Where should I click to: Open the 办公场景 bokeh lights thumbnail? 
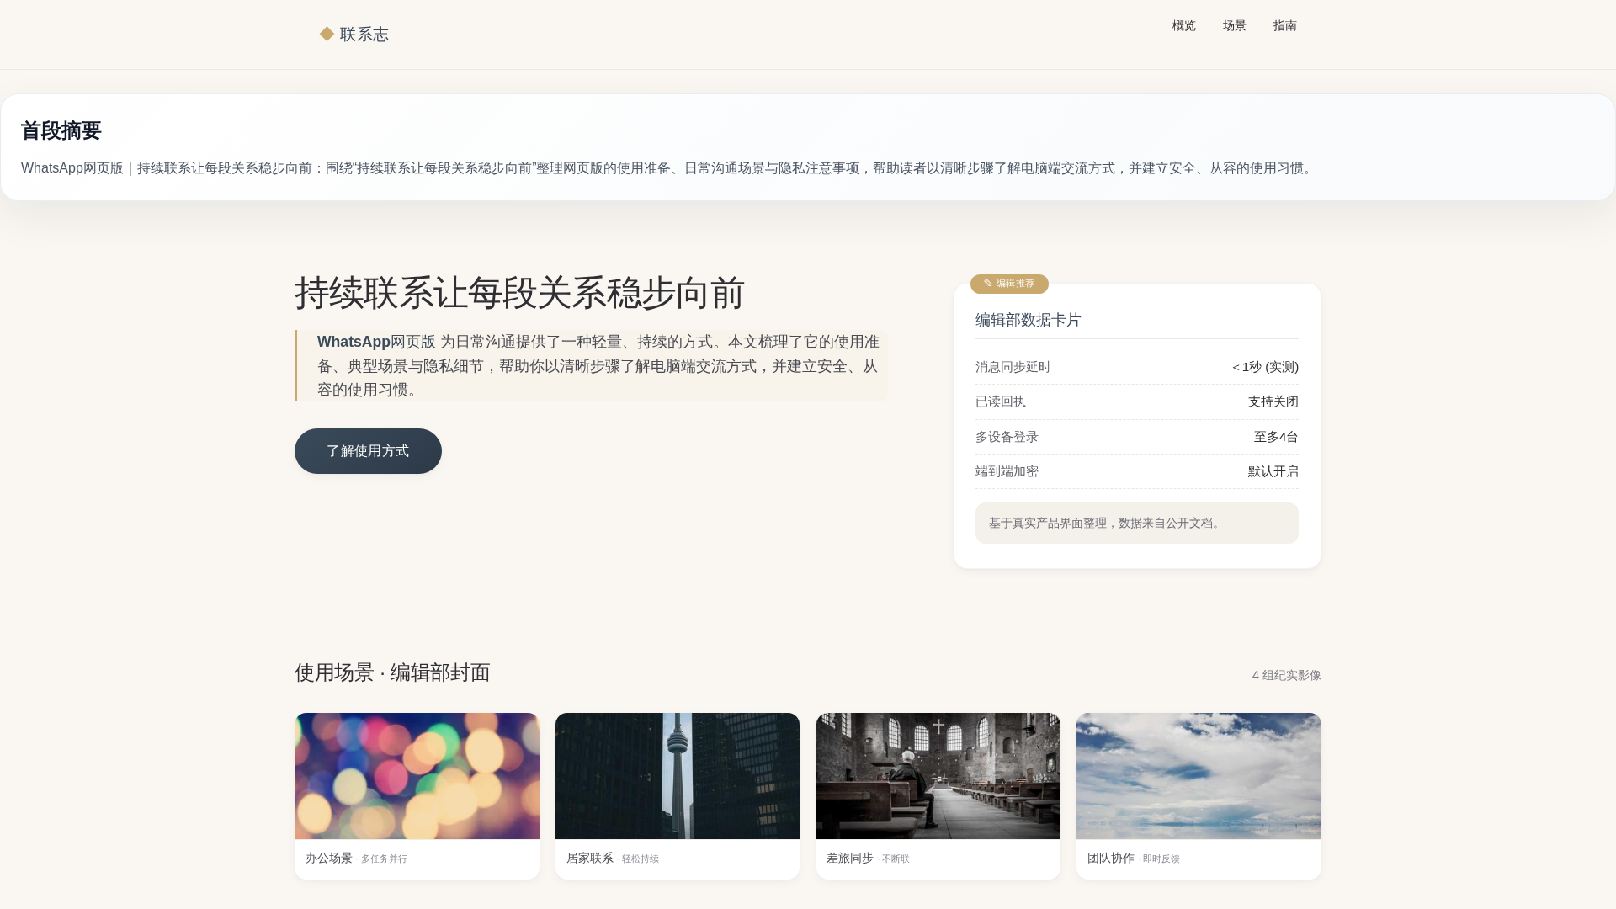(417, 776)
